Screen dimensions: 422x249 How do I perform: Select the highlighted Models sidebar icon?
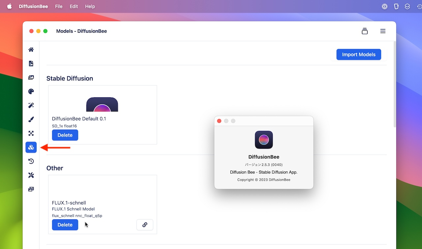click(31, 147)
